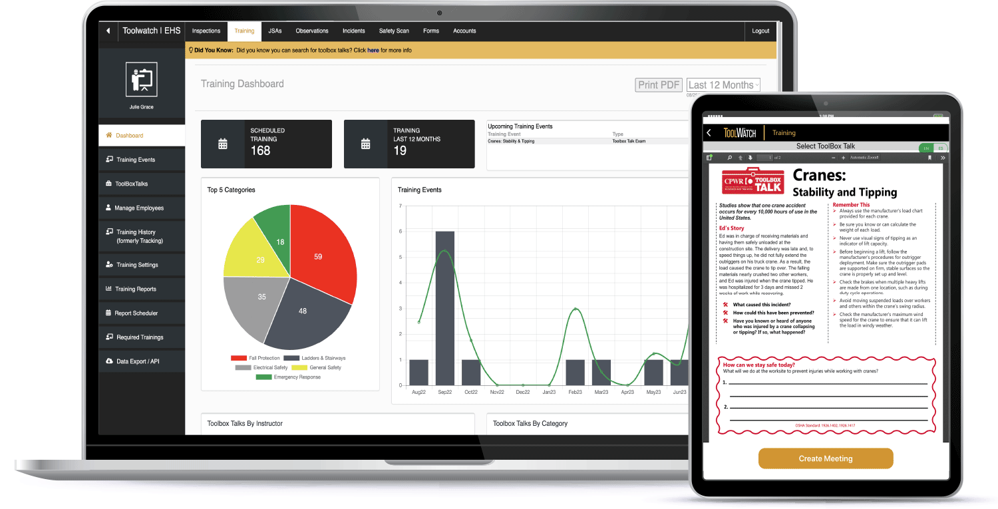This screenshot has width=998, height=509.
Task: Tap the Create Meeting button
Action: tap(826, 458)
